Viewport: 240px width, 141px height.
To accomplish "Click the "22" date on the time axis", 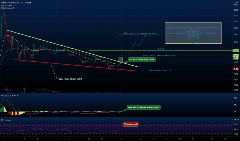I will 89,139.
